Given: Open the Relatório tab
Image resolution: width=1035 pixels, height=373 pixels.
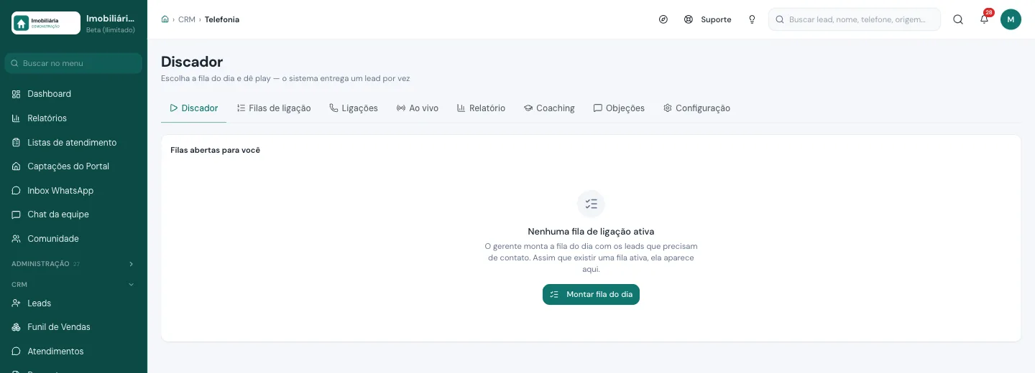Looking at the screenshot, I should 481,108.
